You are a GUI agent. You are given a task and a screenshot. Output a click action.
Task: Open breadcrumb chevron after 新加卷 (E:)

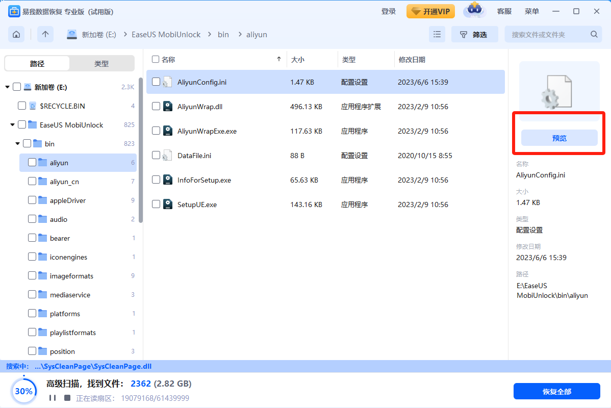pos(125,34)
